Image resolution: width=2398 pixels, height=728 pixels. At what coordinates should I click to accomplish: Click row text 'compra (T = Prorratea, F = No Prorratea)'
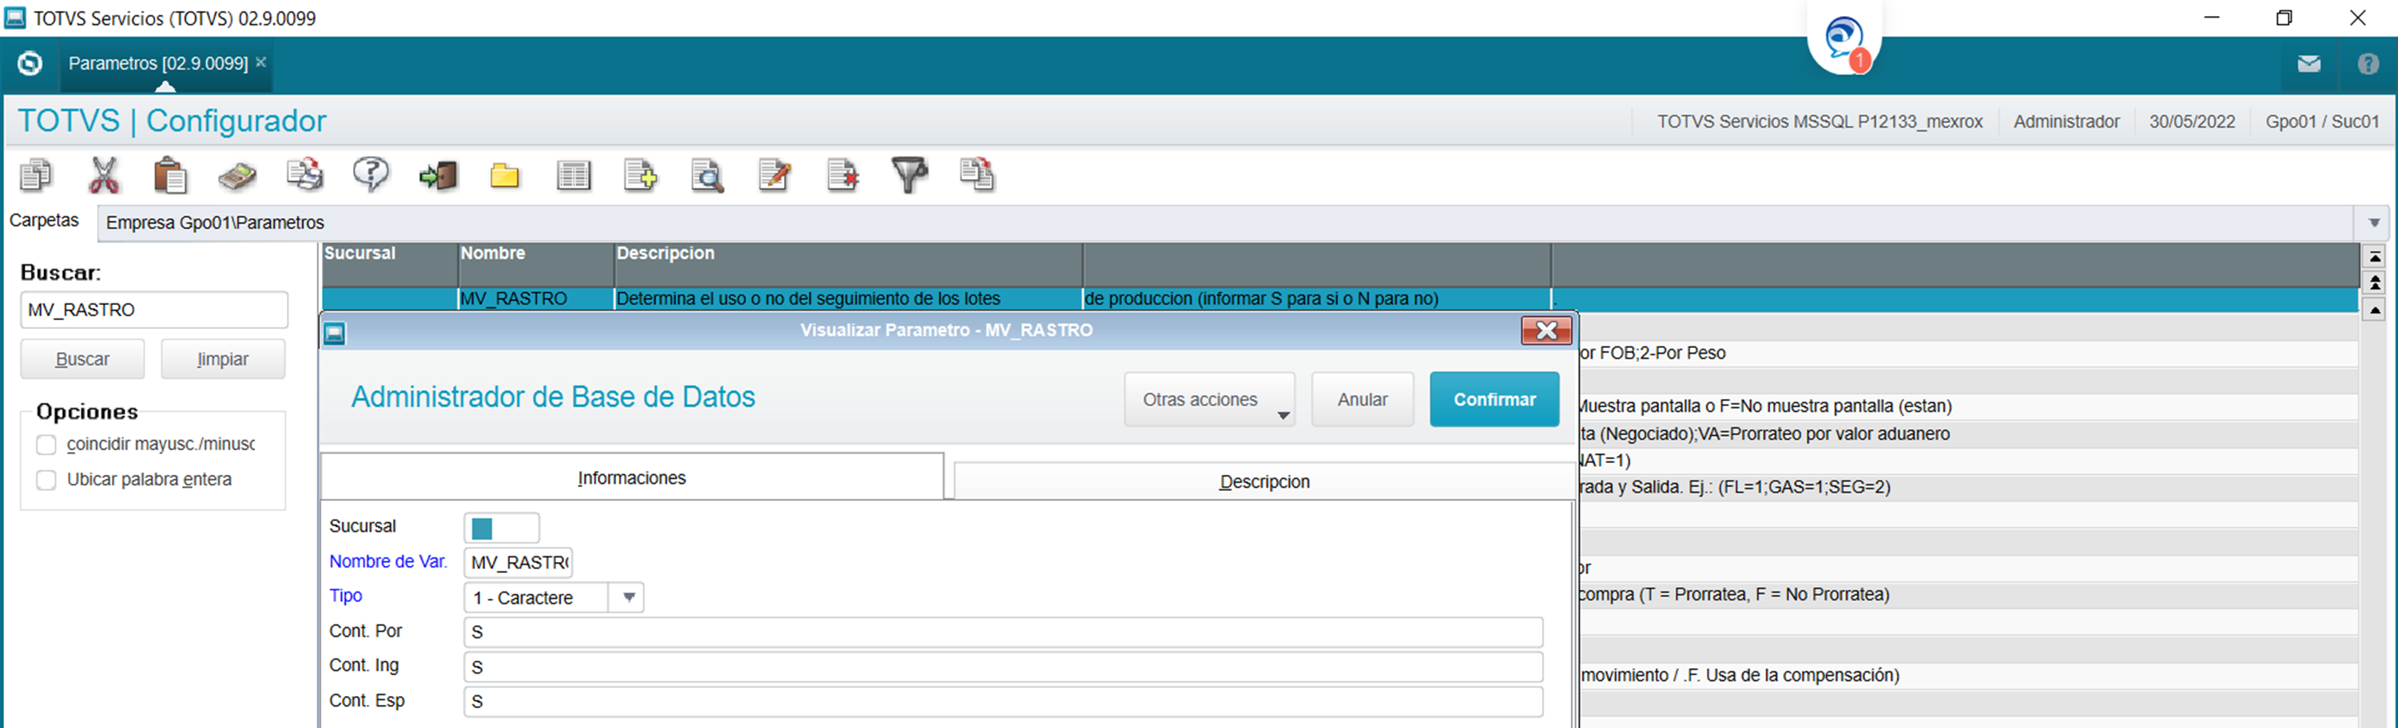pos(1734,595)
